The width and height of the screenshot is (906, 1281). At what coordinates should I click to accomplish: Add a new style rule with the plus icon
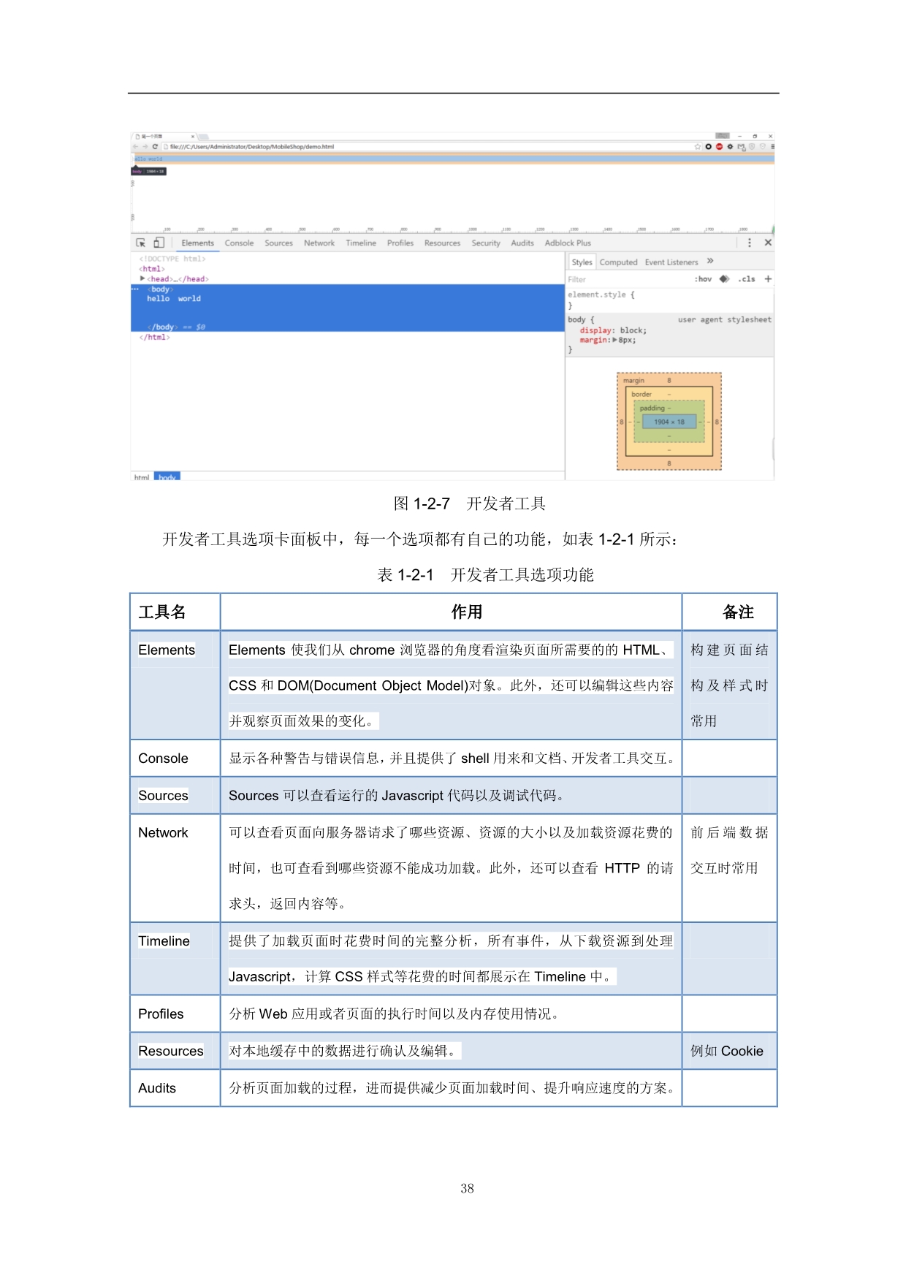768,279
